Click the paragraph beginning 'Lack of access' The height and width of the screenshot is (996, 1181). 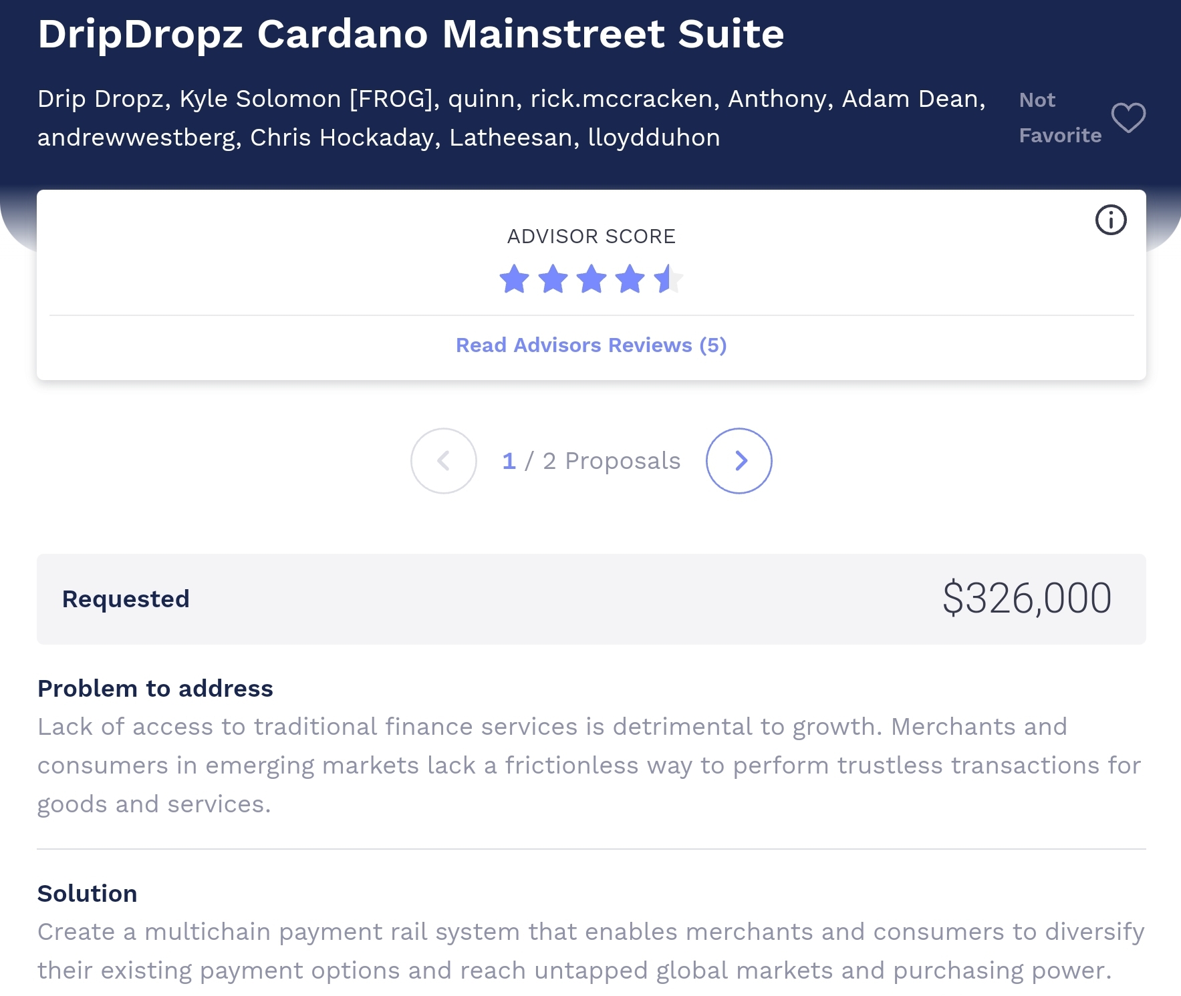click(589, 766)
